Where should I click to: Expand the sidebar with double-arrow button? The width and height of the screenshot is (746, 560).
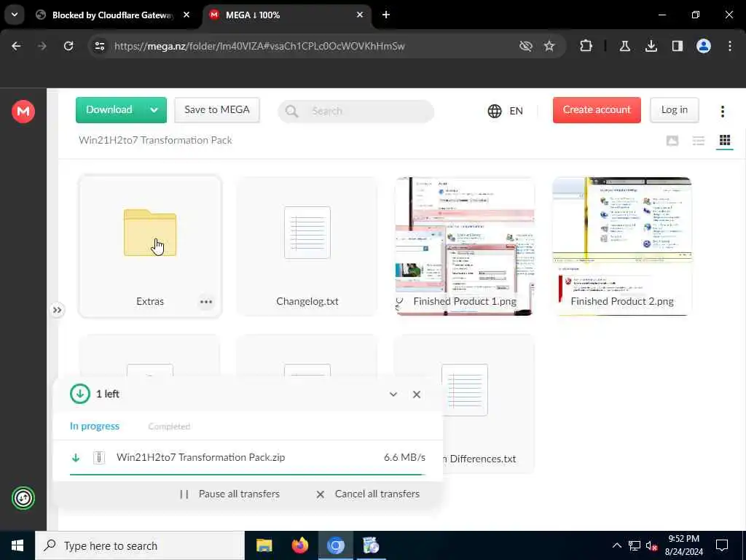57,310
